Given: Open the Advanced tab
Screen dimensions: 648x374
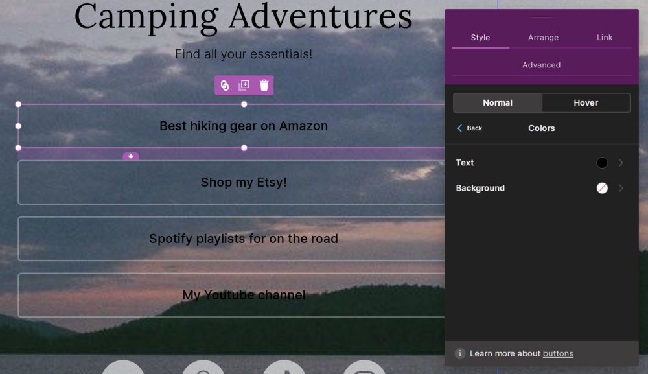Looking at the screenshot, I should [x=541, y=65].
